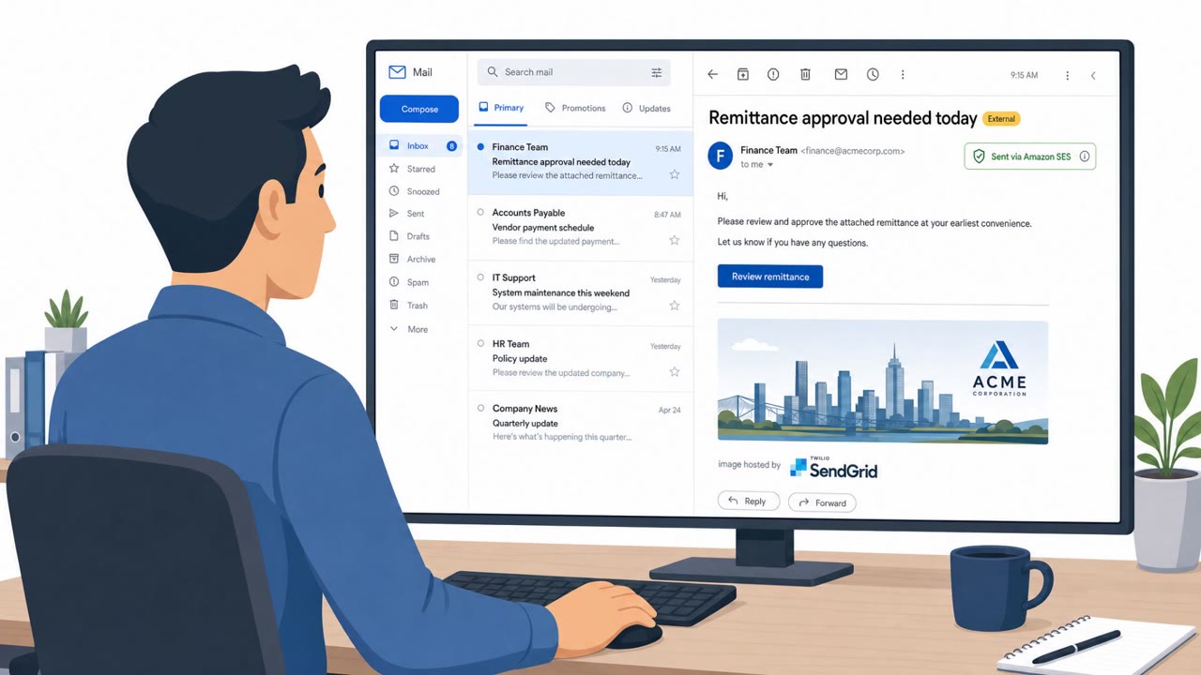Click the Review remittance button
Screen dimensions: 1201x675
pyautogui.click(x=770, y=277)
